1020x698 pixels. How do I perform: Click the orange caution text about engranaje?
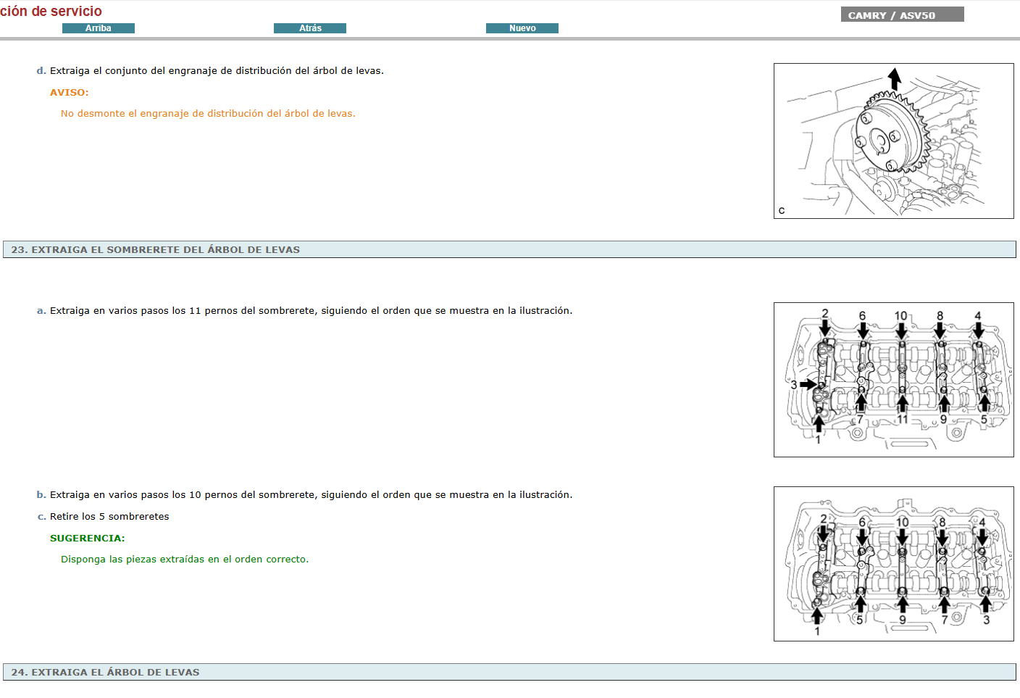(209, 113)
